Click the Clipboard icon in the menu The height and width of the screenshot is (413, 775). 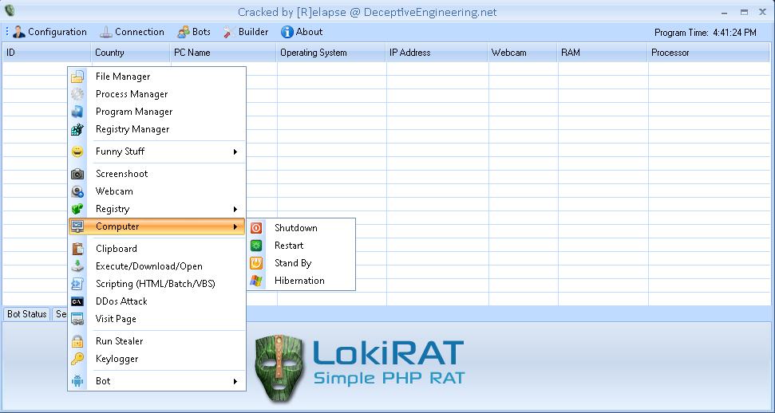pyautogui.click(x=77, y=249)
